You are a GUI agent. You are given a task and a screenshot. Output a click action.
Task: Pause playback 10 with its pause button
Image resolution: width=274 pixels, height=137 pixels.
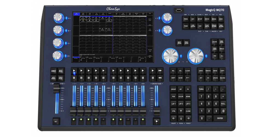click(143, 78)
